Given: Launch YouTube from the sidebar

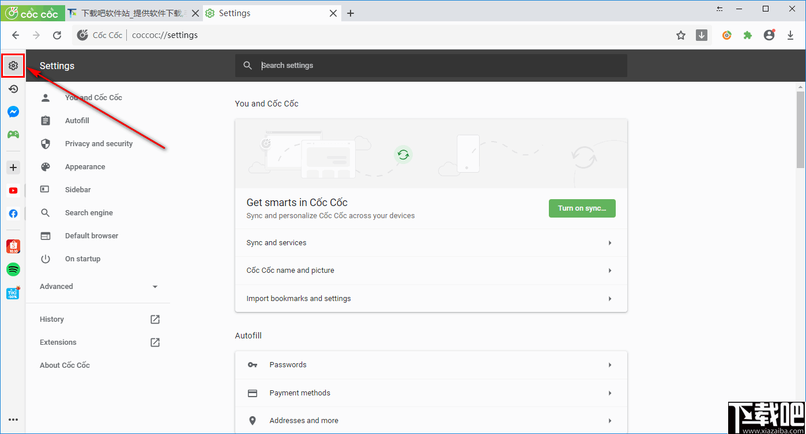Looking at the screenshot, I should 13,191.
